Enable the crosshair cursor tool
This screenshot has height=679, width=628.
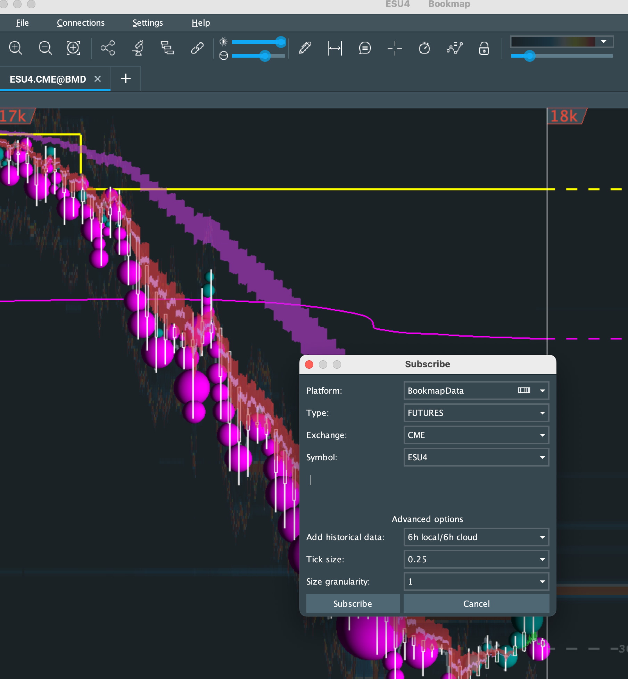[395, 48]
